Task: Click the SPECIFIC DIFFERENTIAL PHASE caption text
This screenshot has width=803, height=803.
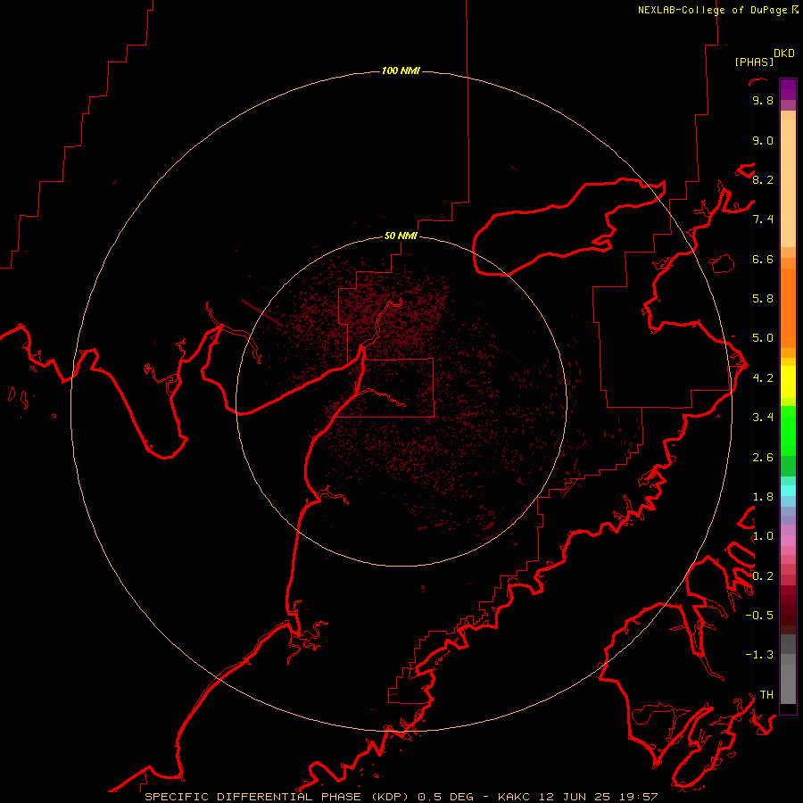Action: click(254, 797)
